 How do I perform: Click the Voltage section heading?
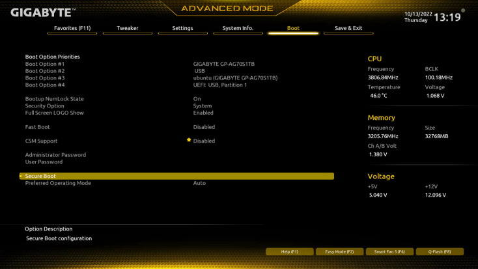(x=381, y=177)
